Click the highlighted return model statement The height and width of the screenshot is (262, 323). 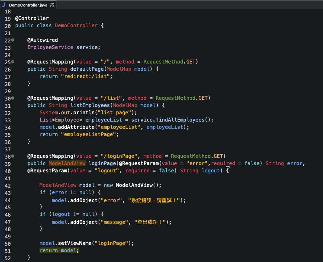pyautogui.click(x=59, y=250)
